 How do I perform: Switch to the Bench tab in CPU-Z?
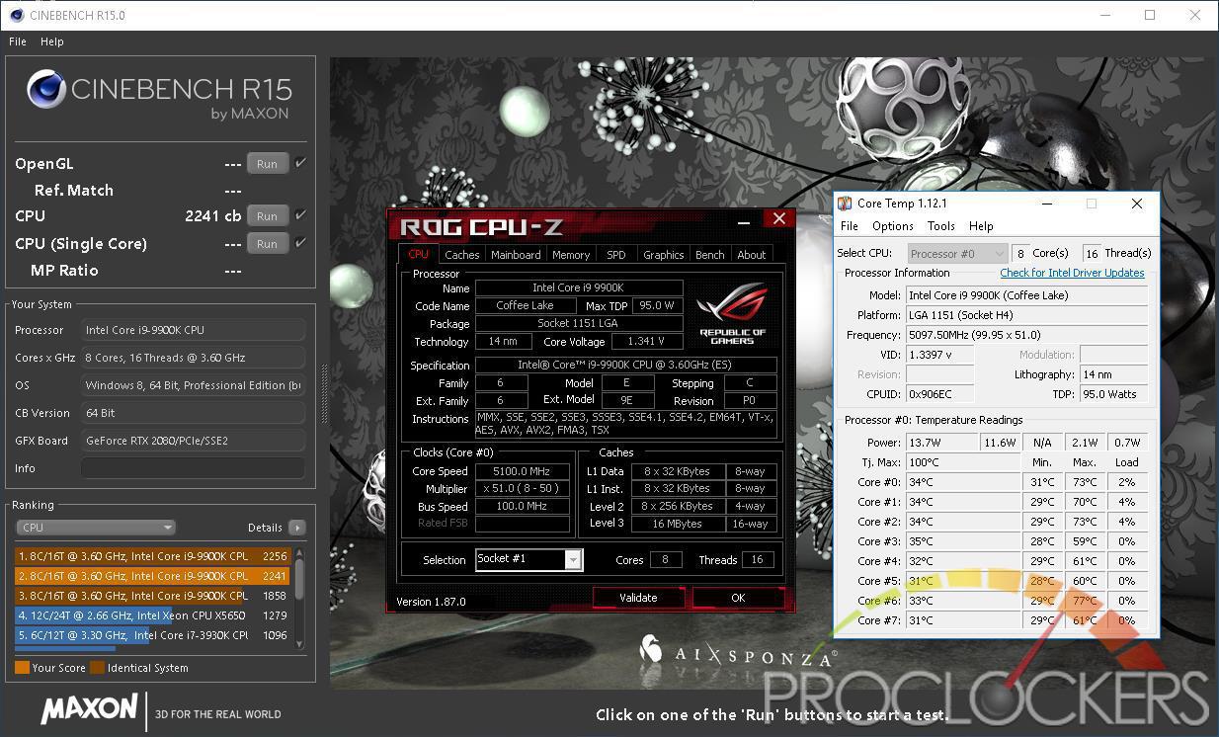710,254
